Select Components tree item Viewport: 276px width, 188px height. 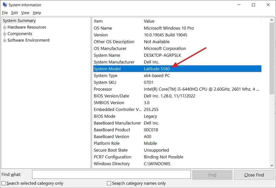click(20, 34)
